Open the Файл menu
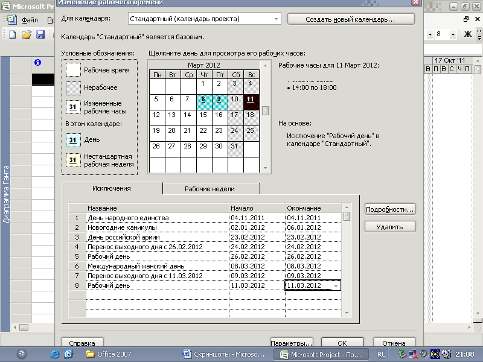 [x=30, y=20]
